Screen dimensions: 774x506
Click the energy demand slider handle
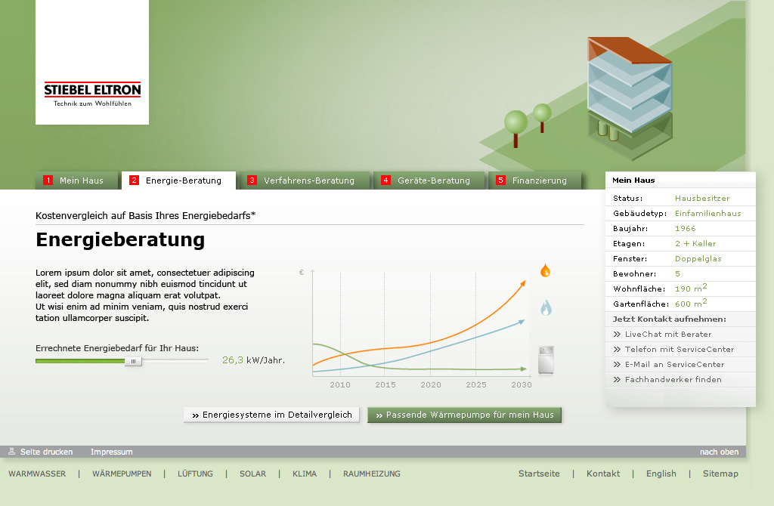click(134, 361)
